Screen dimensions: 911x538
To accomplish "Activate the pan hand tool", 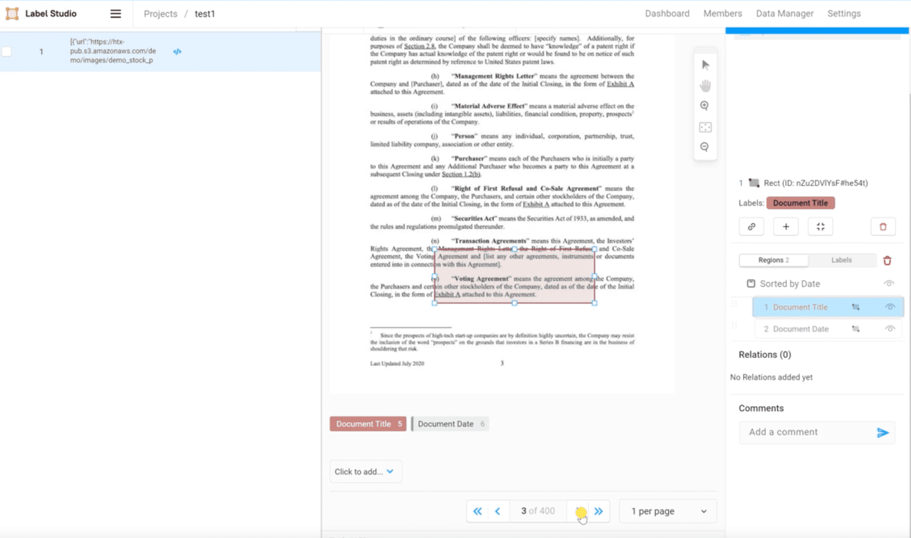I will click(x=704, y=86).
